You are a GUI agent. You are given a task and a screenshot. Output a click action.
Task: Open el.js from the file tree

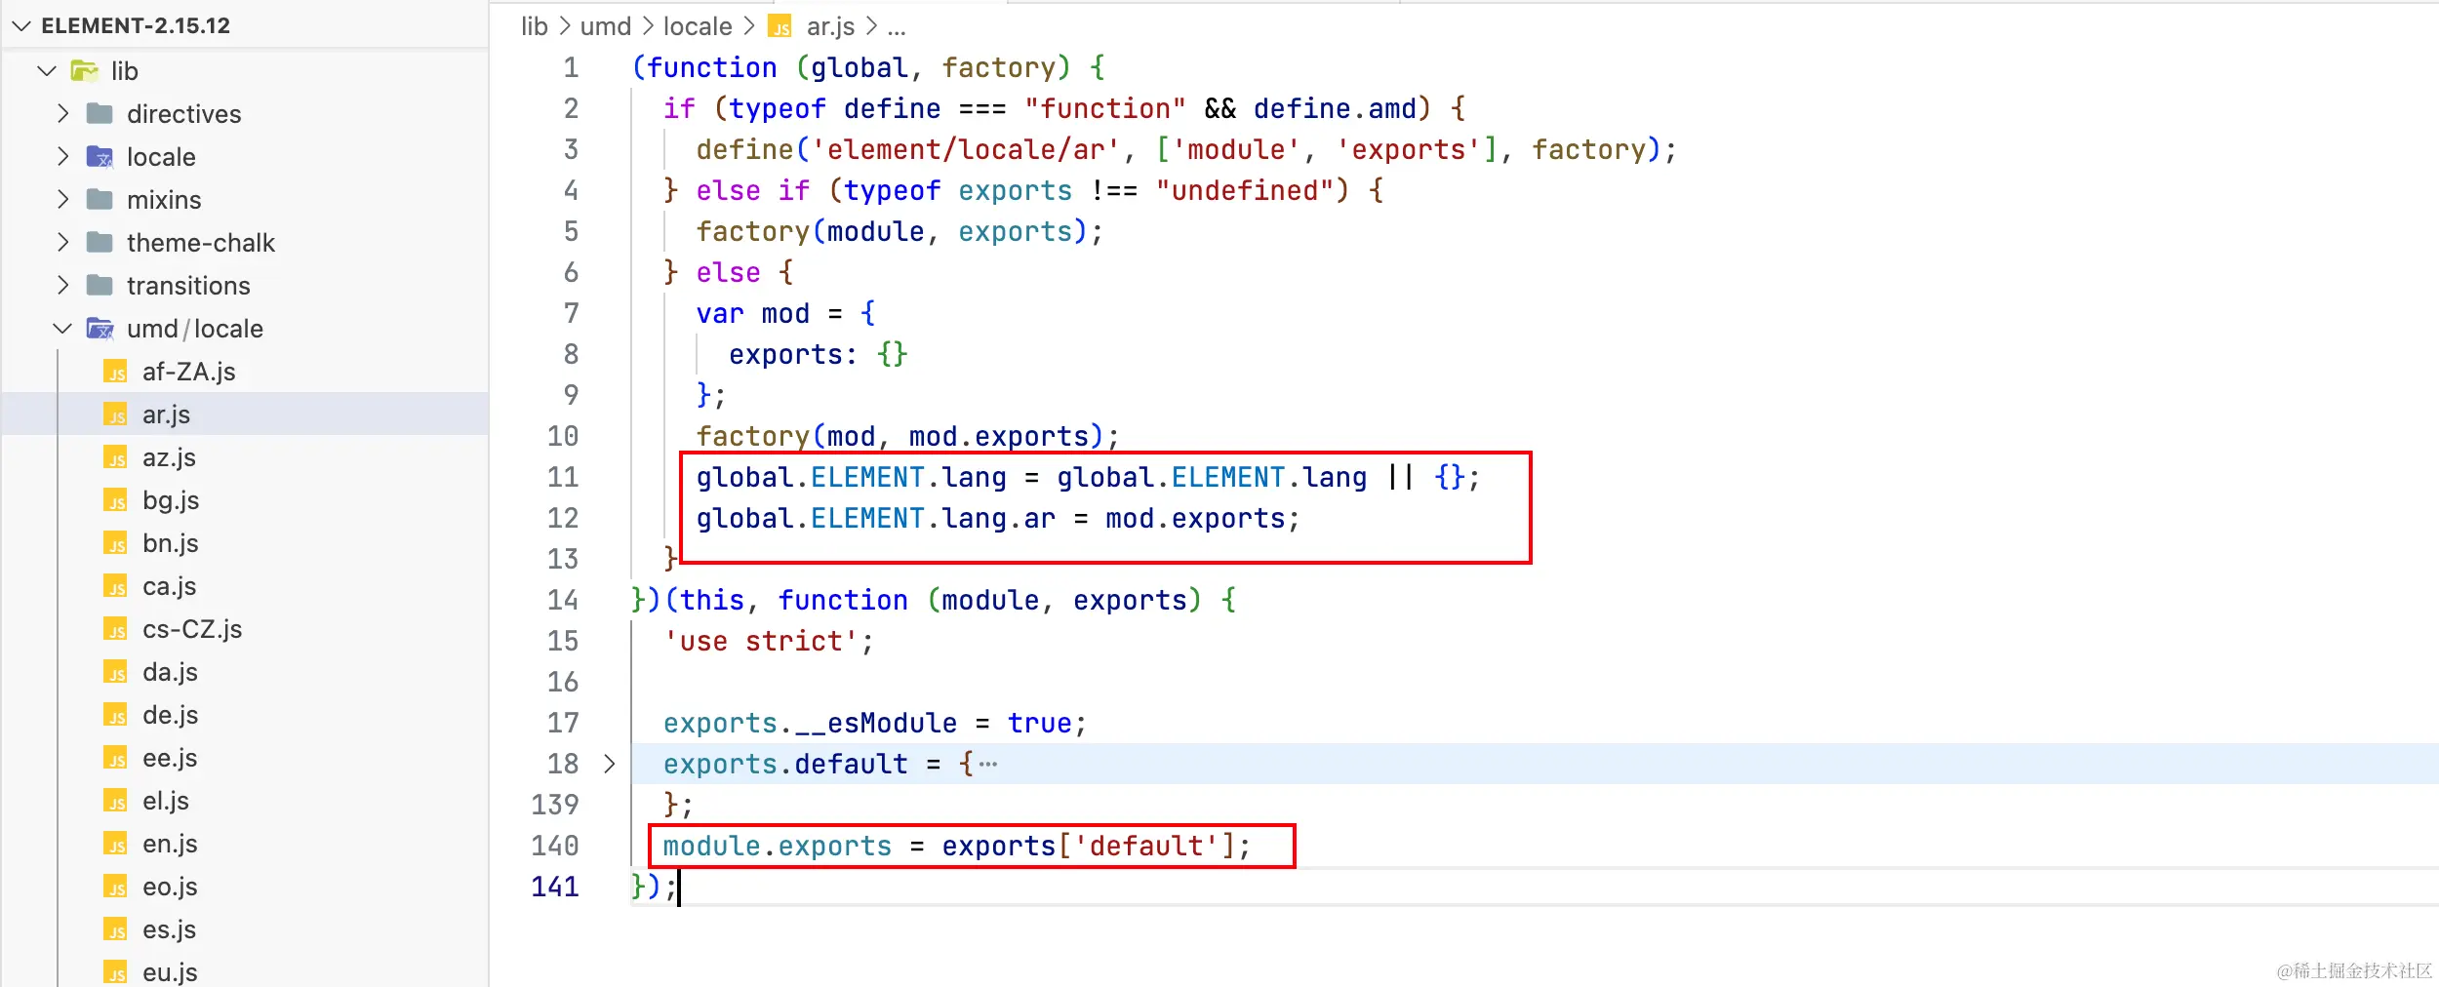[166, 801]
